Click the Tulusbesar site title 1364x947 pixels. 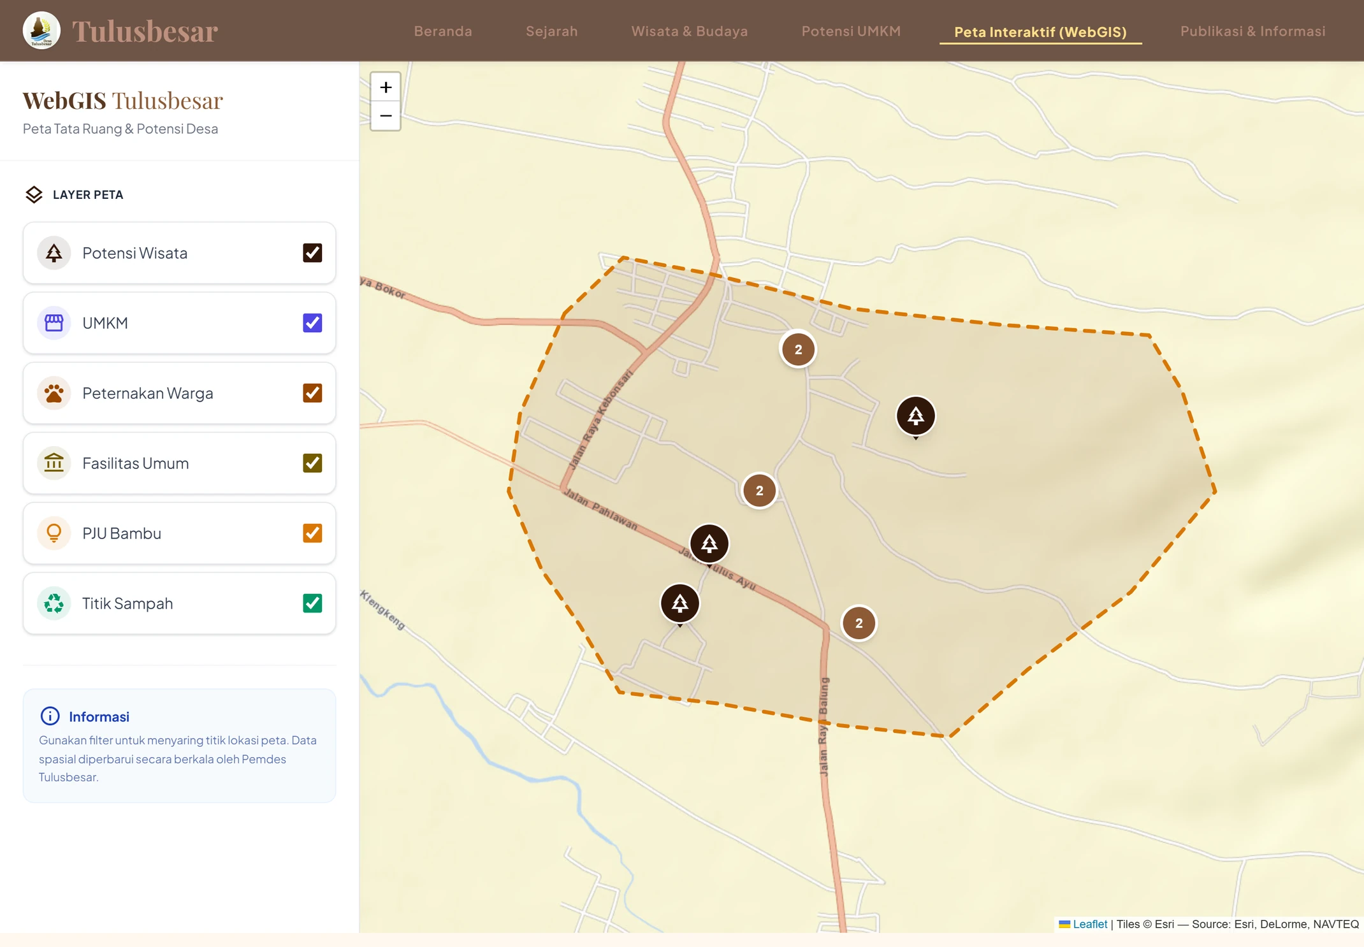145,31
